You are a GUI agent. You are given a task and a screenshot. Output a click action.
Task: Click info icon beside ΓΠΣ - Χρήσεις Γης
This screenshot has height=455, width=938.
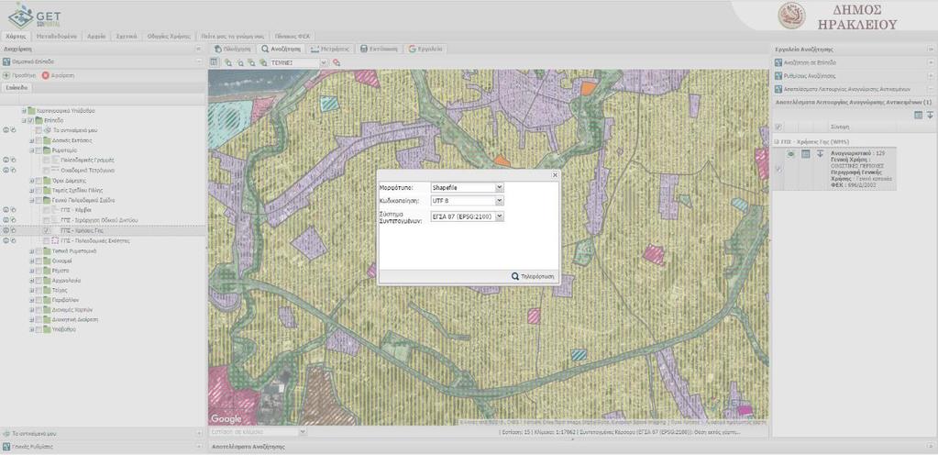(x=6, y=230)
